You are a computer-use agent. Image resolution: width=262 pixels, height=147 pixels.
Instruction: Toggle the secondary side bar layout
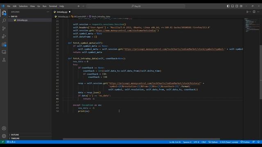click(237, 6)
